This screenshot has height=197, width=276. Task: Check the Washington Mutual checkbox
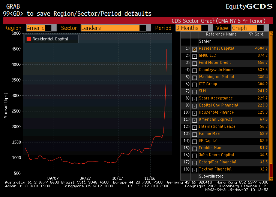195,78
